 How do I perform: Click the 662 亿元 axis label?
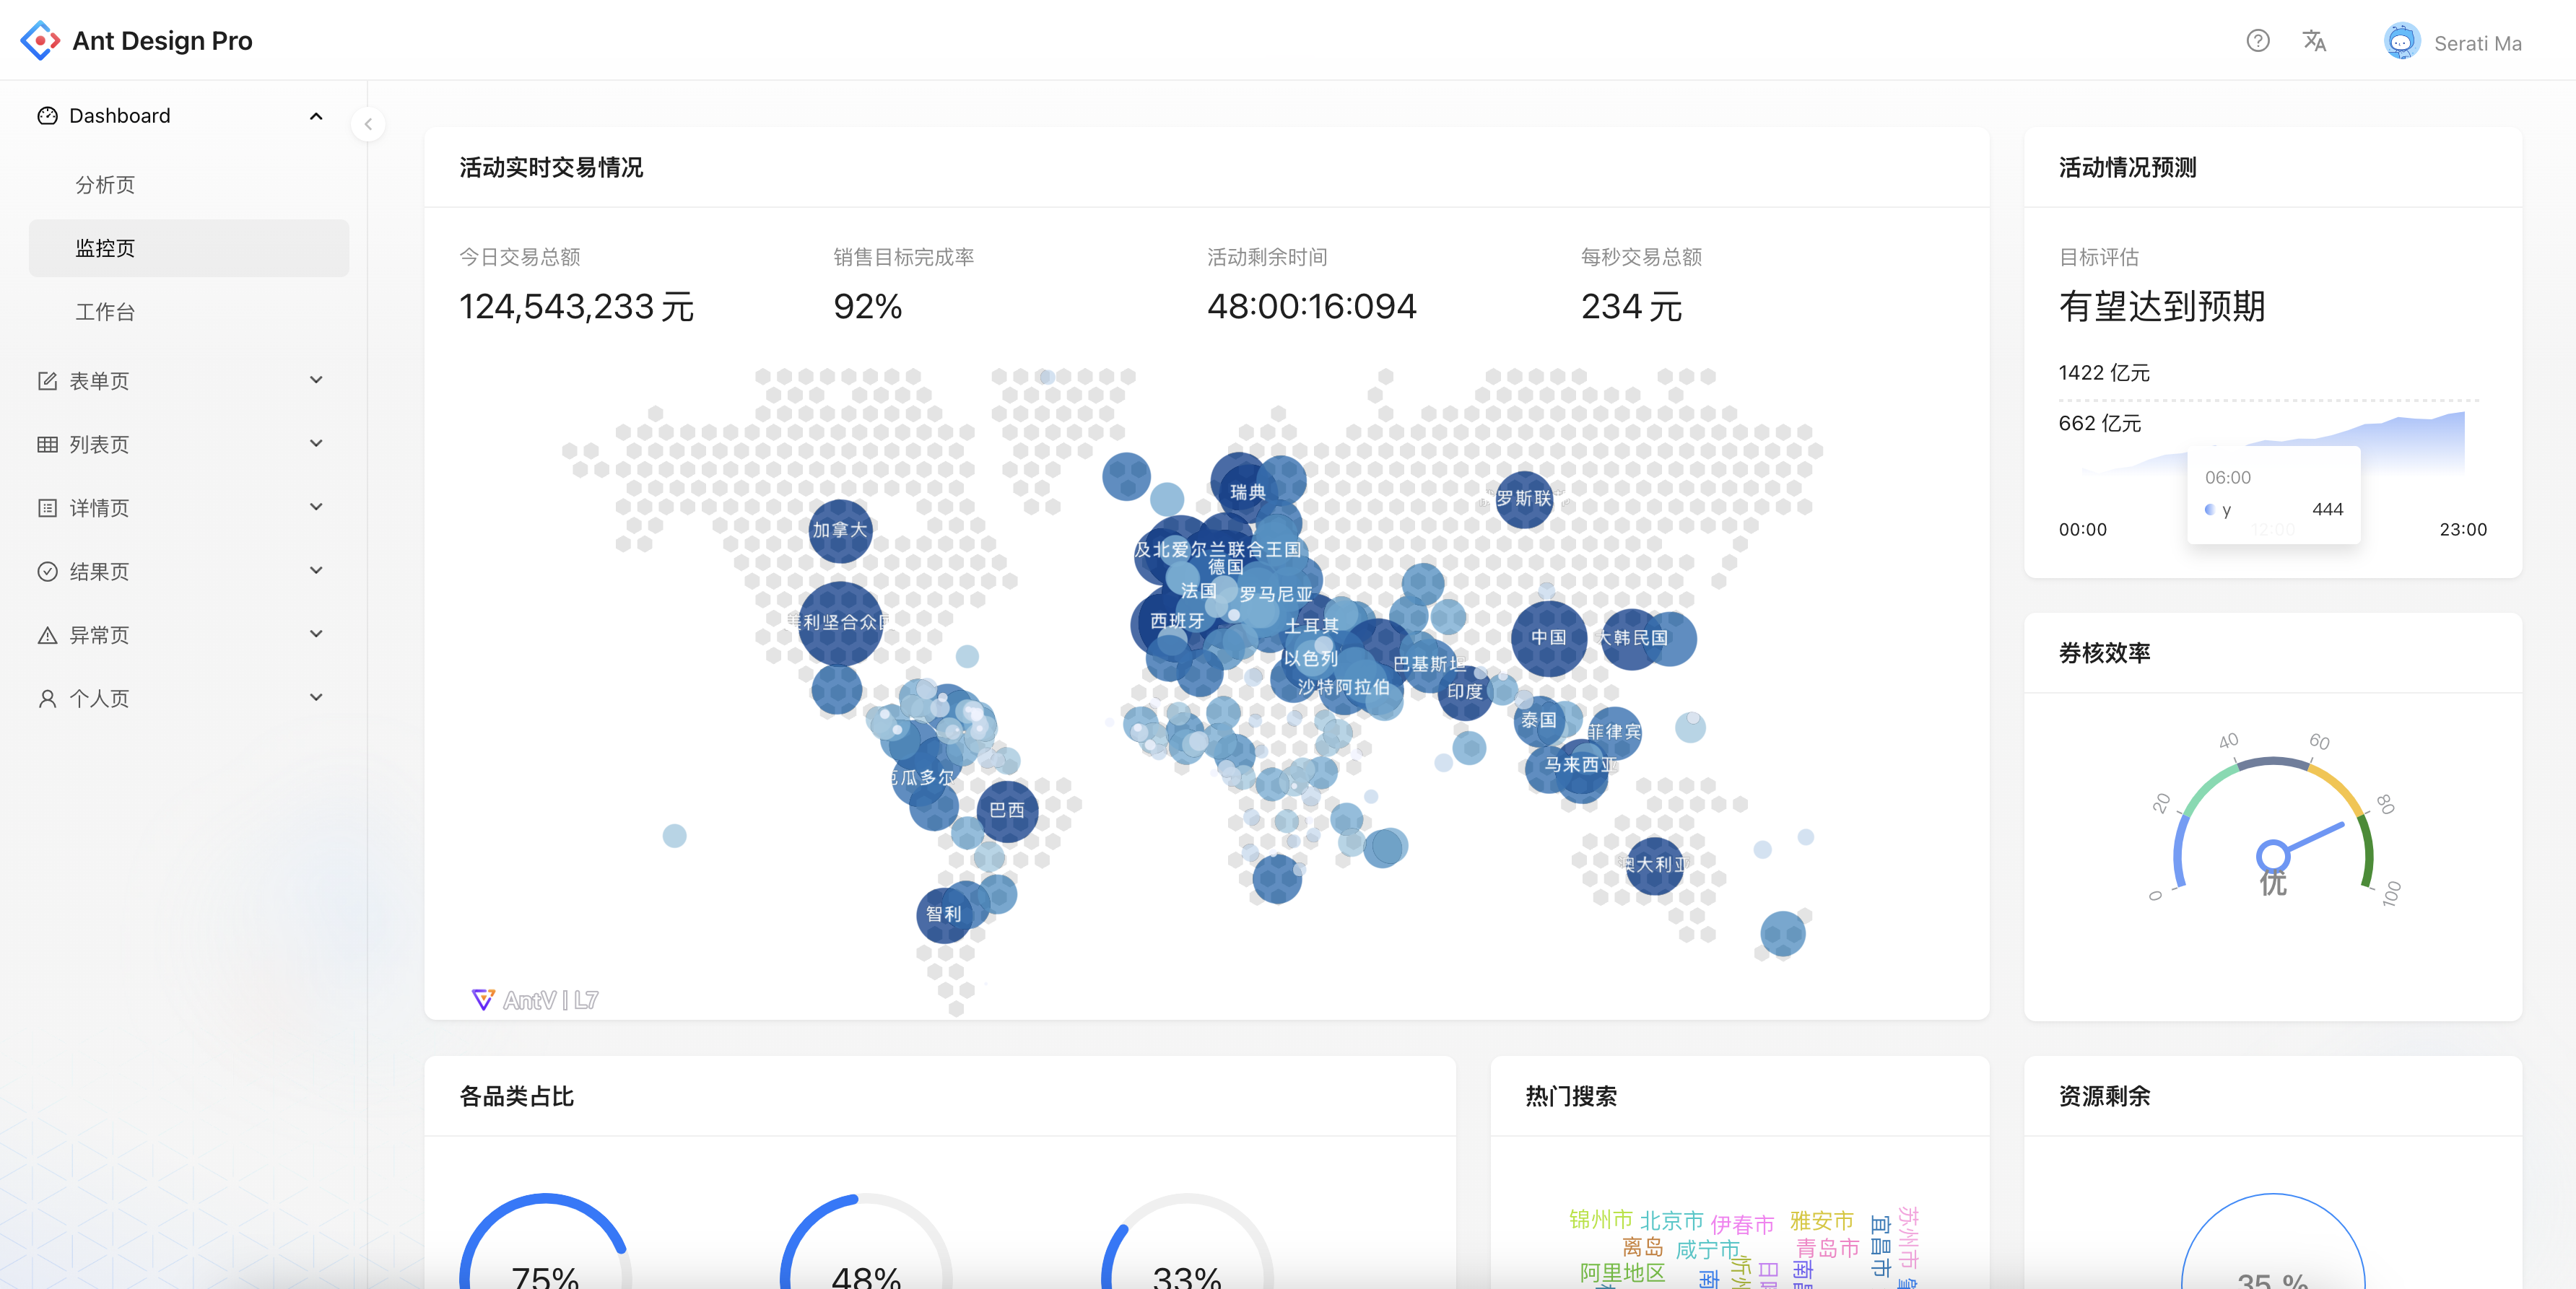2099,423
